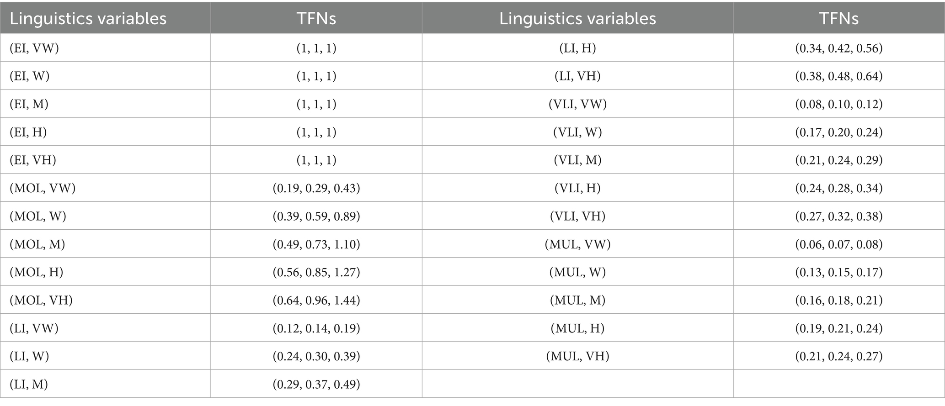Click the (EI, VW) cell
945x406 pixels.
pyautogui.click(x=34, y=48)
